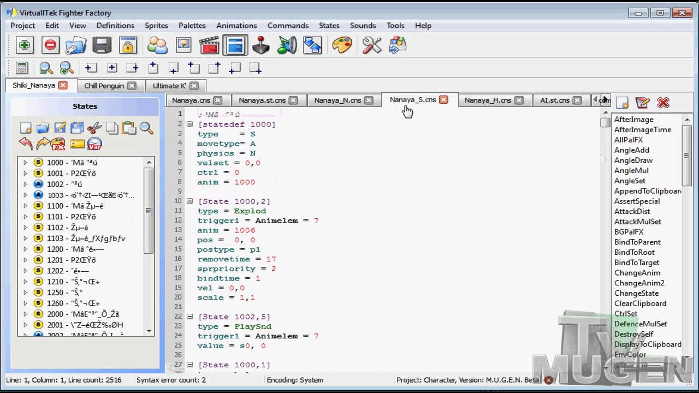Open the Help menu
Screen dimensions: 699x393
pyautogui.click(x=423, y=26)
